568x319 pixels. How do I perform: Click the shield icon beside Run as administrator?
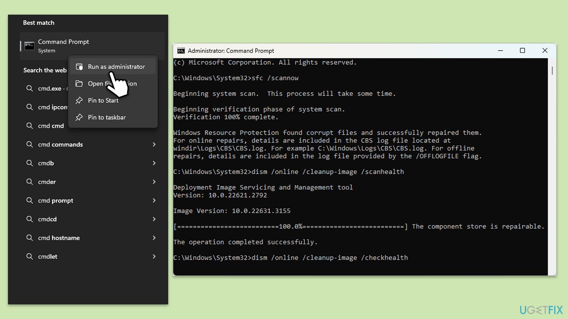79,66
